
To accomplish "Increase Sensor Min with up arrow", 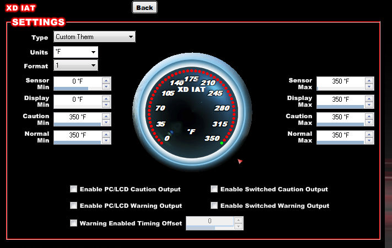I will pyautogui.click(x=106, y=80).
